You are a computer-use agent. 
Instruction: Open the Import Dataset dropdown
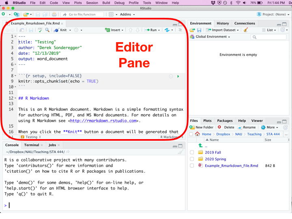[x=223, y=30]
